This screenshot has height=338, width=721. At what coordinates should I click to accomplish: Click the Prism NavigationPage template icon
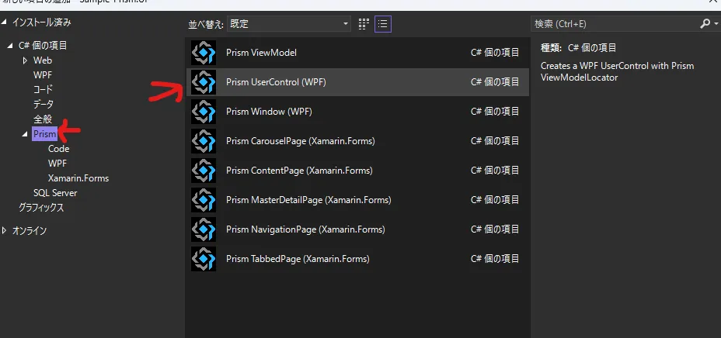point(204,229)
